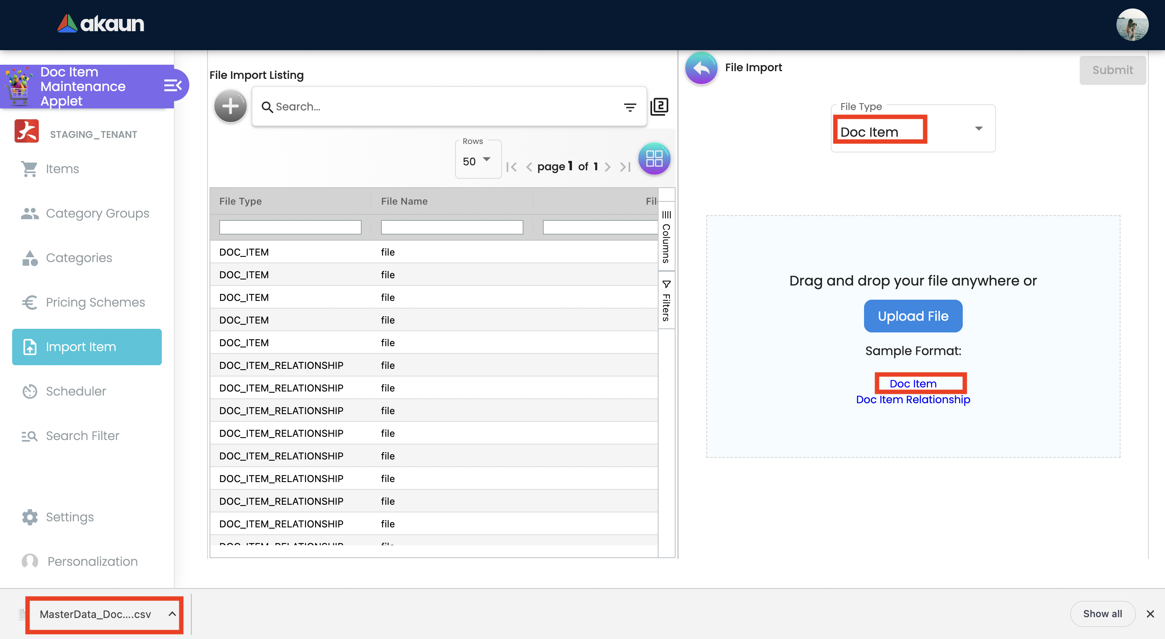1165x639 pixels.
Task: Jump to last page arrow
Action: pyautogui.click(x=625, y=167)
